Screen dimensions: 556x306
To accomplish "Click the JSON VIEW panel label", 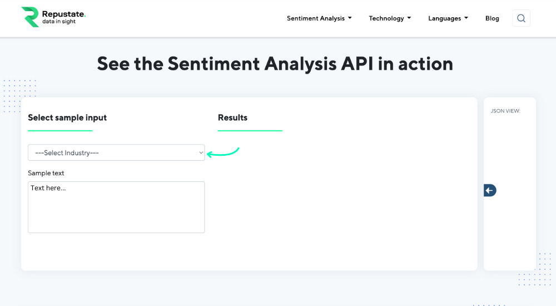I will (505, 111).
